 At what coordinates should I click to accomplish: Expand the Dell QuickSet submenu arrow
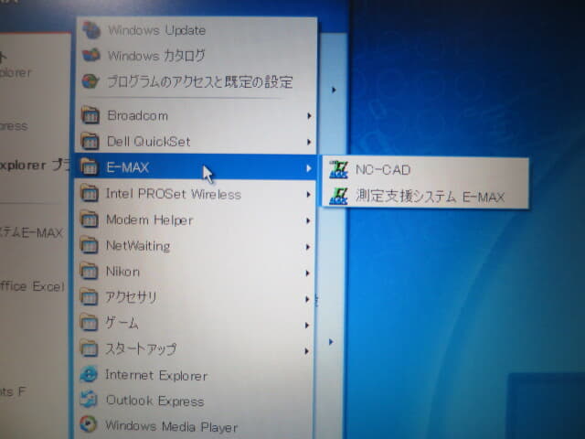pos(309,142)
